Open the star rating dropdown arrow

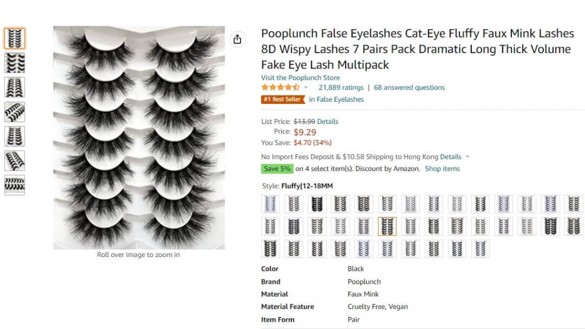coord(306,87)
